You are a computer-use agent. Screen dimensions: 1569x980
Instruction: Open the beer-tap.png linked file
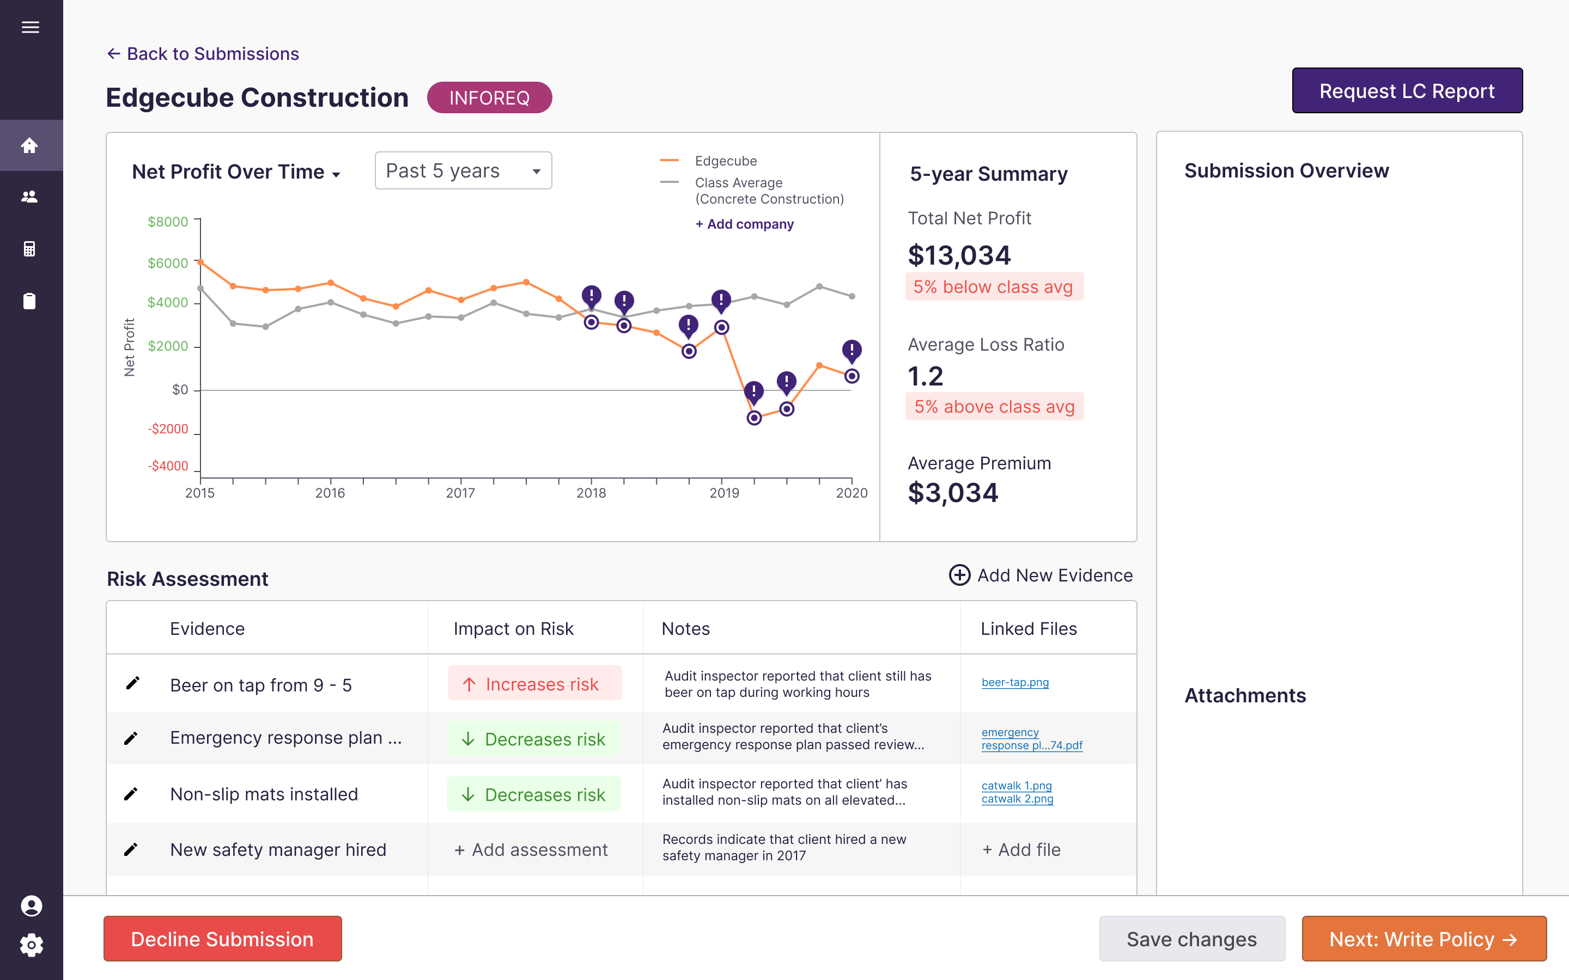(x=1014, y=682)
